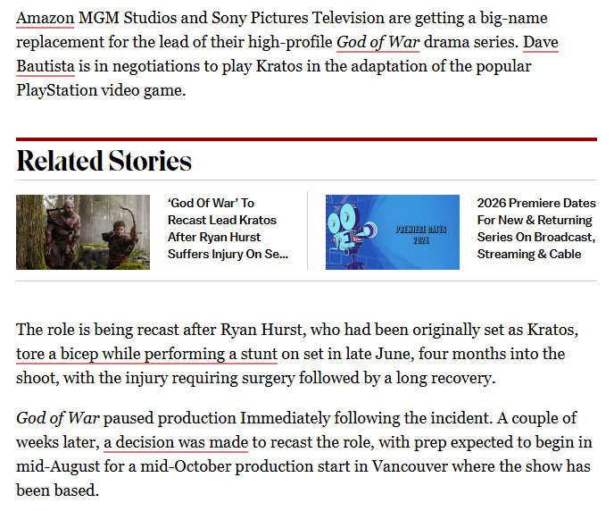Image resolution: width=614 pixels, height=511 pixels.
Task: Click the Premiere Dates 2026 thumbnail
Action: (x=393, y=232)
